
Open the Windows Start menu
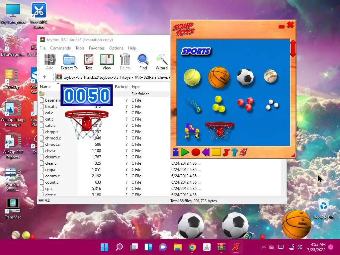(x=105, y=247)
